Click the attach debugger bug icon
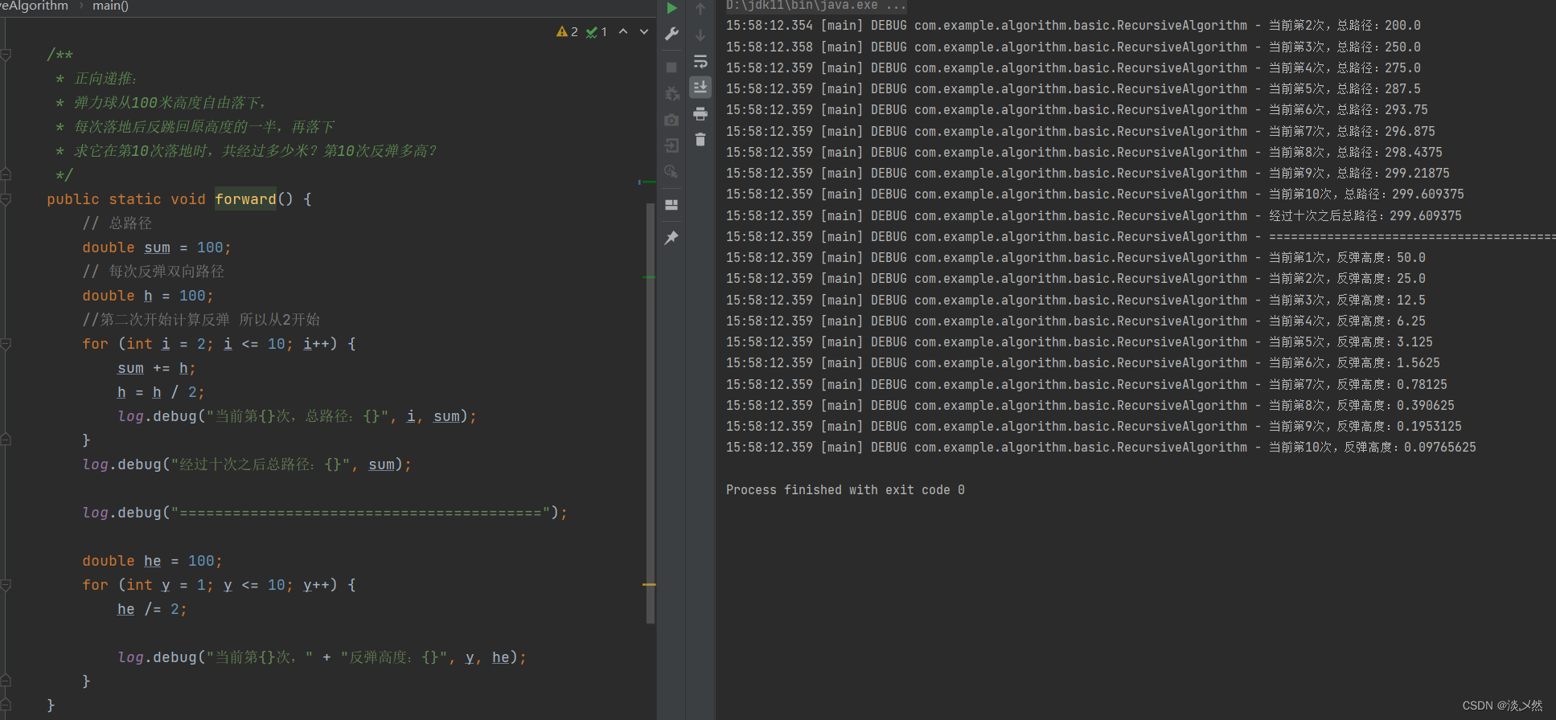This screenshot has height=720, width=1556. pyautogui.click(x=671, y=94)
